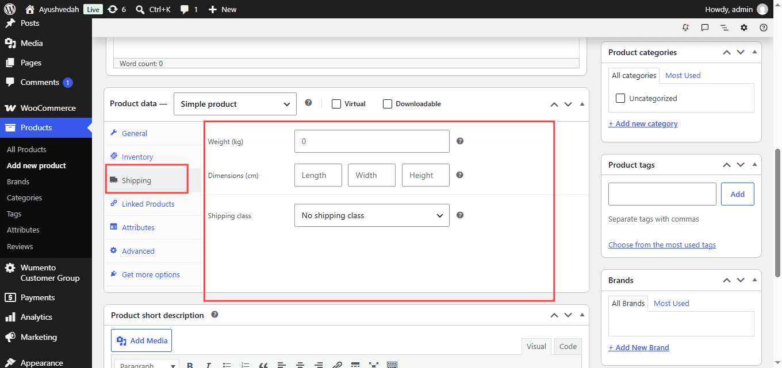Open the activity chat bubble icon
The image size is (782, 368).
click(705, 28)
